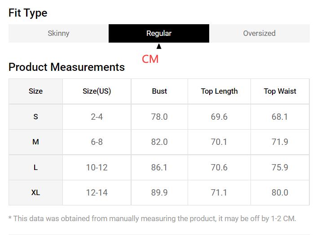Screen dimensions: 321x235
Task: Click the Top Waist column header
Action: (280, 91)
